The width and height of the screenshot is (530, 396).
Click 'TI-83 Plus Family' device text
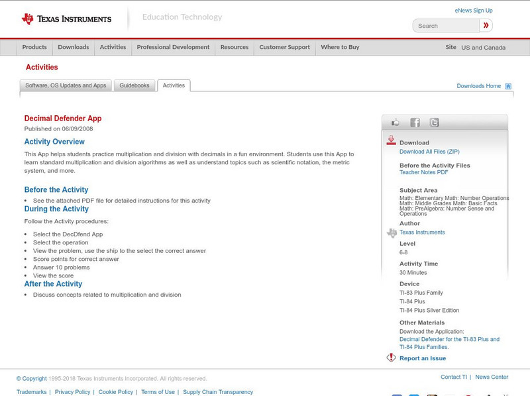click(x=421, y=293)
